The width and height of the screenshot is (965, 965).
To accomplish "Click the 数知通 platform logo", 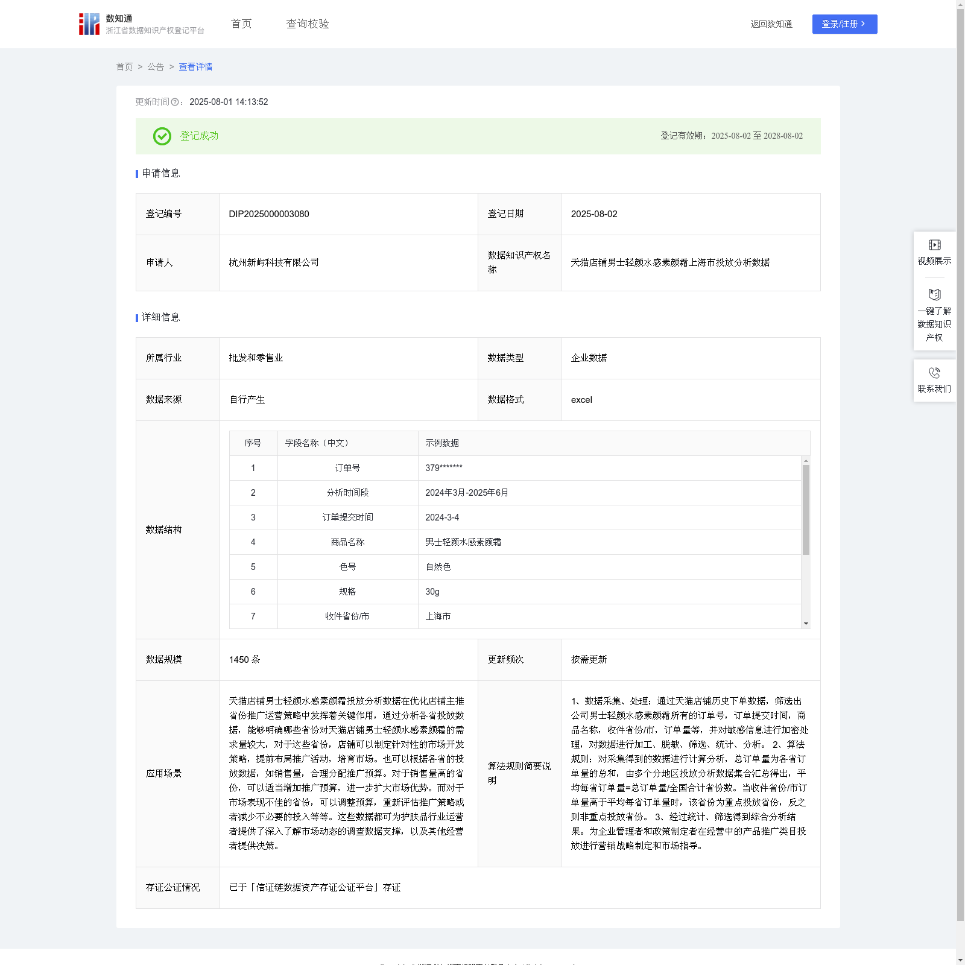I will click(x=89, y=24).
